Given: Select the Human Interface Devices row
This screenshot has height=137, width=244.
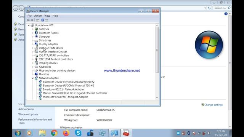Looking at the screenshot, I should (x=53, y=52).
